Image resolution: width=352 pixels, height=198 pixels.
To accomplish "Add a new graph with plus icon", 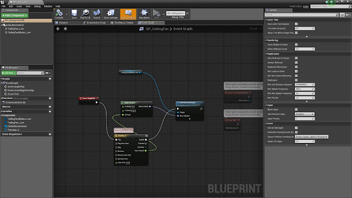I will (x=50, y=79).
